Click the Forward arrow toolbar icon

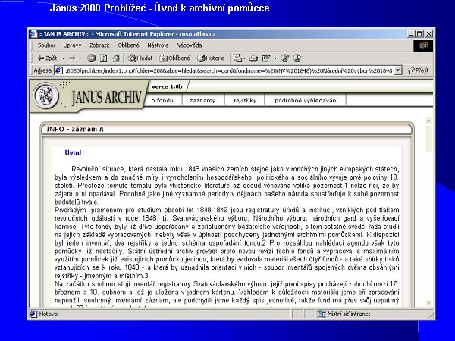(73, 58)
